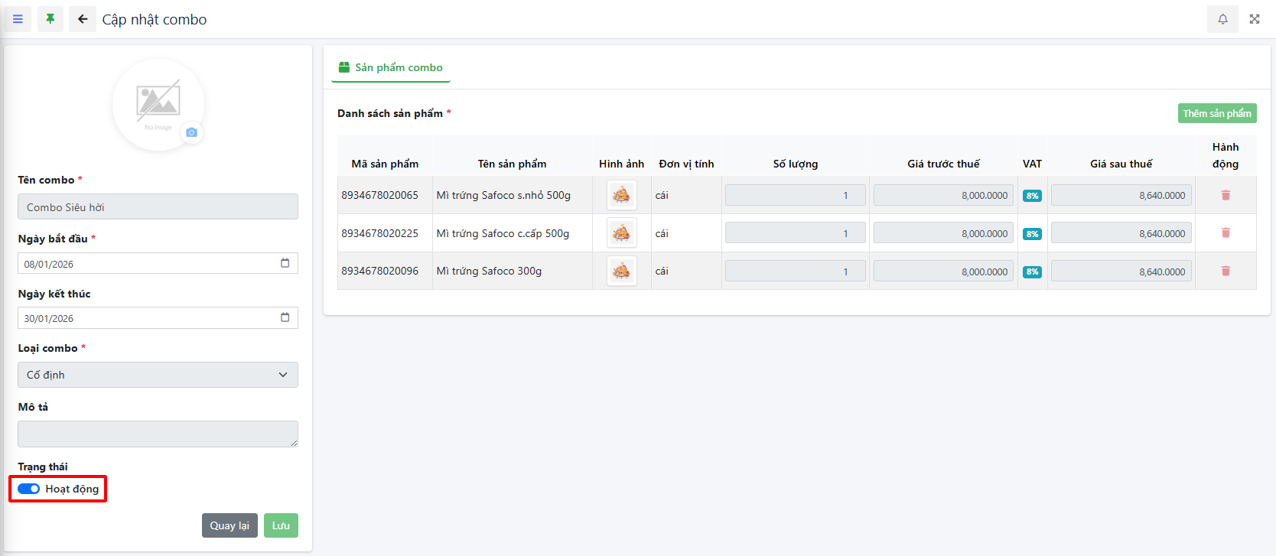Click product thumbnail of Mì trứng Safoco 300g
This screenshot has width=1276, height=556.
click(621, 271)
